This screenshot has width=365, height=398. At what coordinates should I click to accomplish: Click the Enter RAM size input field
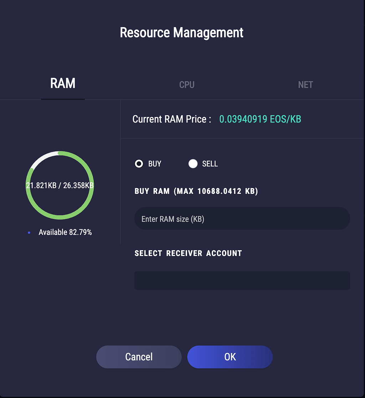point(242,218)
